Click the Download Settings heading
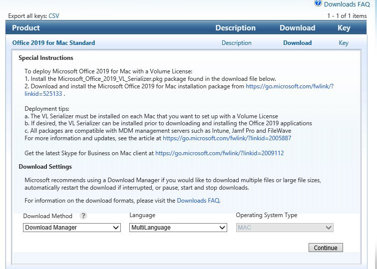This screenshot has width=377, height=269. 45,167
